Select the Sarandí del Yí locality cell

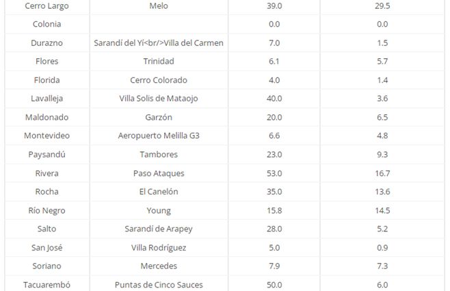(159, 42)
